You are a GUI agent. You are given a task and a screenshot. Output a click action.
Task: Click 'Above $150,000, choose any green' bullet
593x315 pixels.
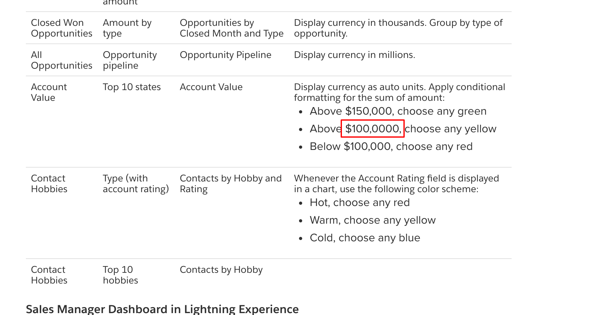398,111
